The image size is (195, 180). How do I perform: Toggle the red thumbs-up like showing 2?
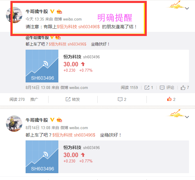(171, 99)
